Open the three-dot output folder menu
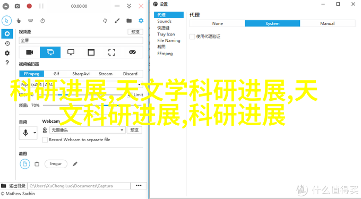The height and width of the screenshot is (199, 361). coord(139,185)
